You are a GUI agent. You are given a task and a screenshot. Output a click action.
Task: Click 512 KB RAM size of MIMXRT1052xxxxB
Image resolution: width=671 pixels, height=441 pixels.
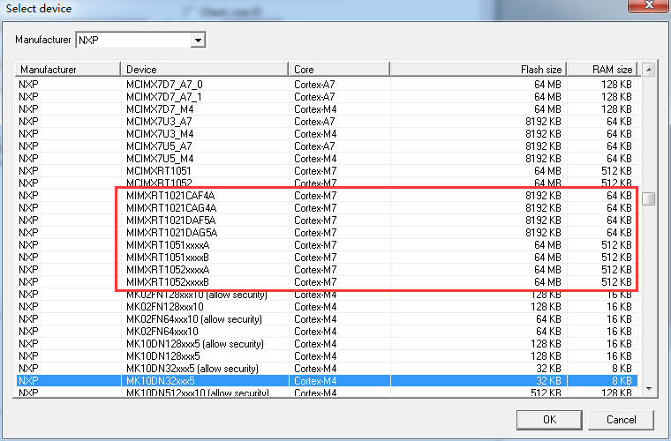616,282
